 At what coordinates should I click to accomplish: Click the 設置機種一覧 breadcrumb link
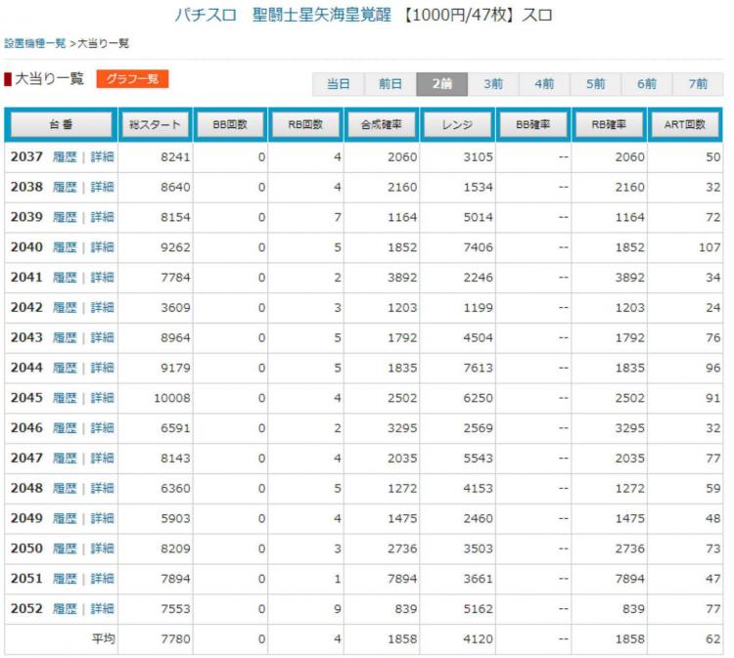pyautogui.click(x=35, y=43)
